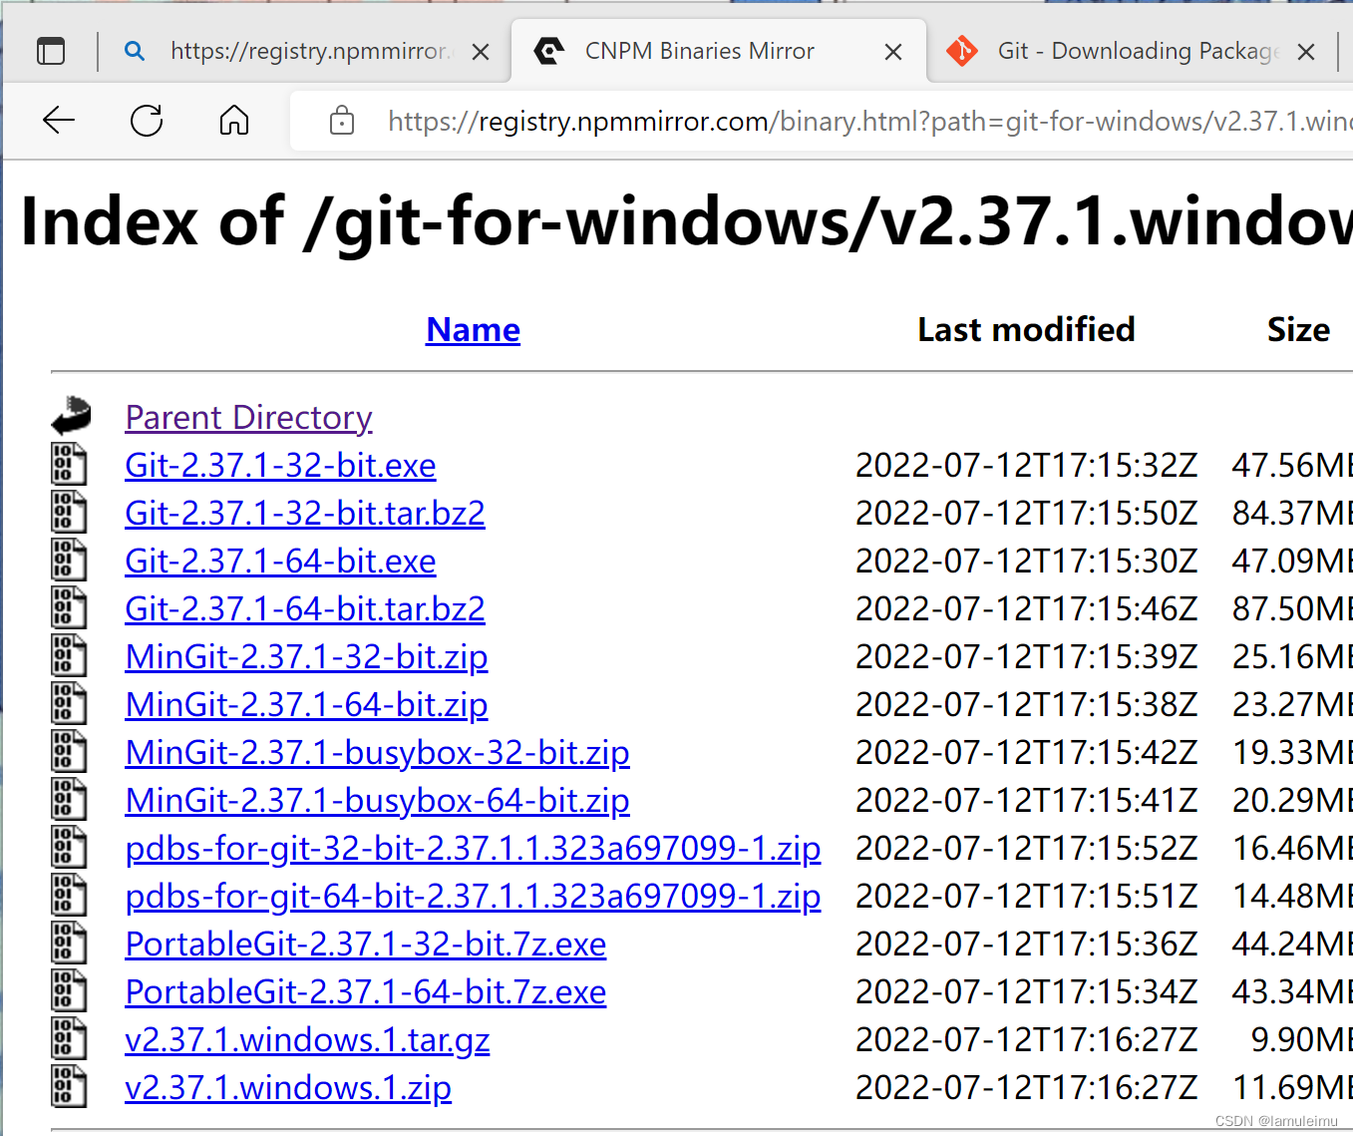Click the timestamp 2022-07-12T17:15:32Z
The height and width of the screenshot is (1136, 1353).
tap(1026, 465)
